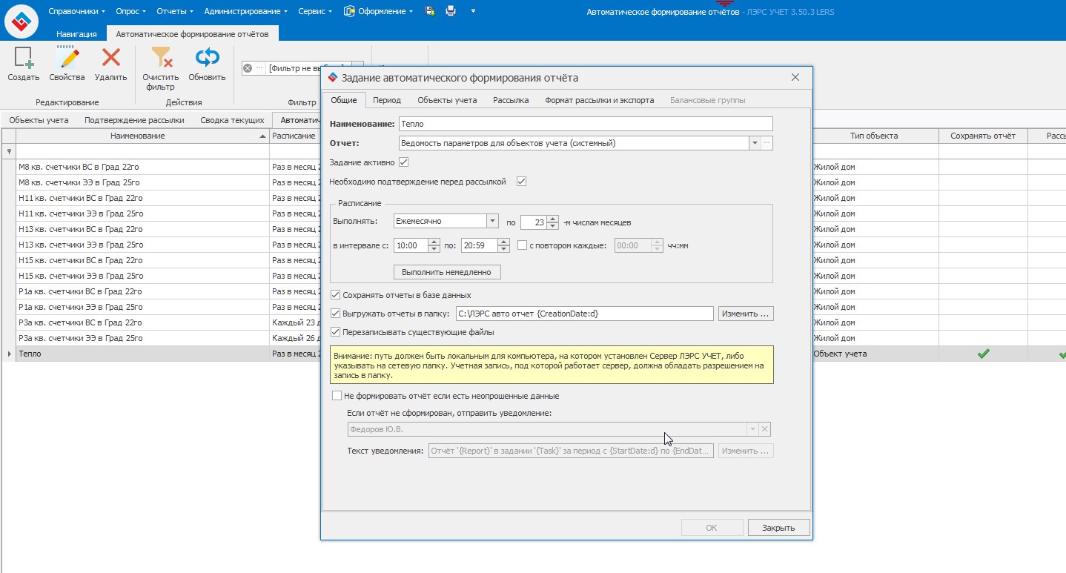Click the save icon in the title bar

(x=430, y=11)
